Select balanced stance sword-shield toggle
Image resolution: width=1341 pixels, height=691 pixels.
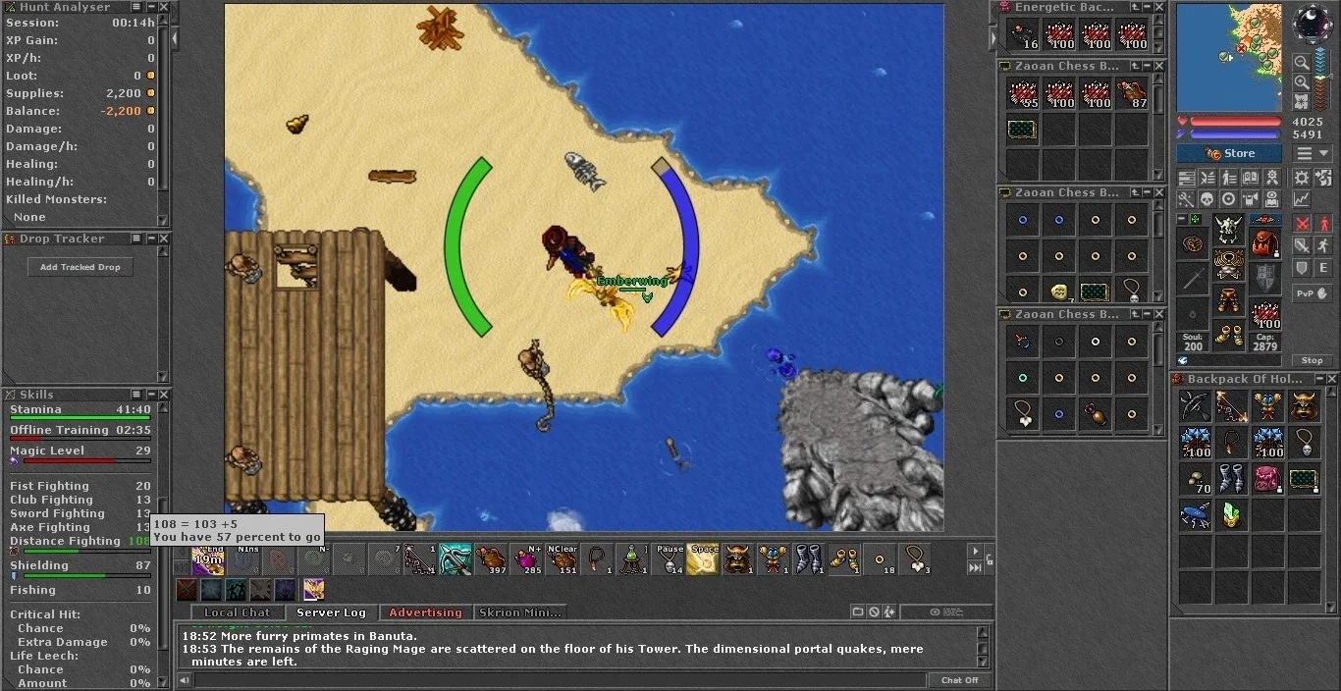click(1301, 245)
